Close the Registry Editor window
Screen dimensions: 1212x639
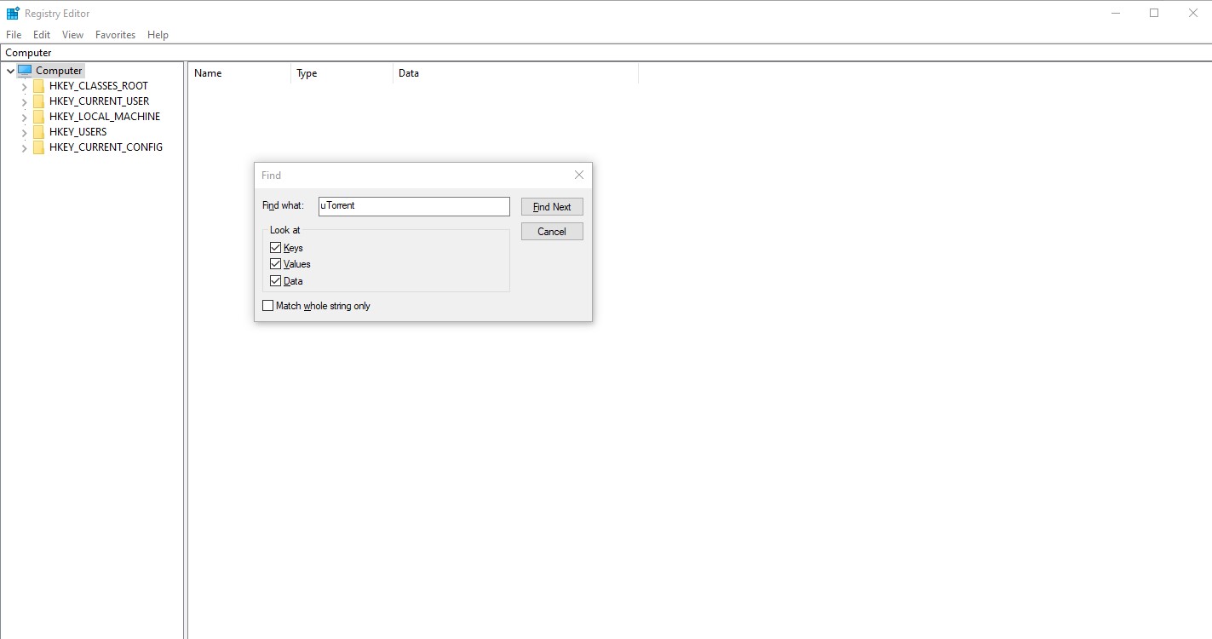[1192, 13]
